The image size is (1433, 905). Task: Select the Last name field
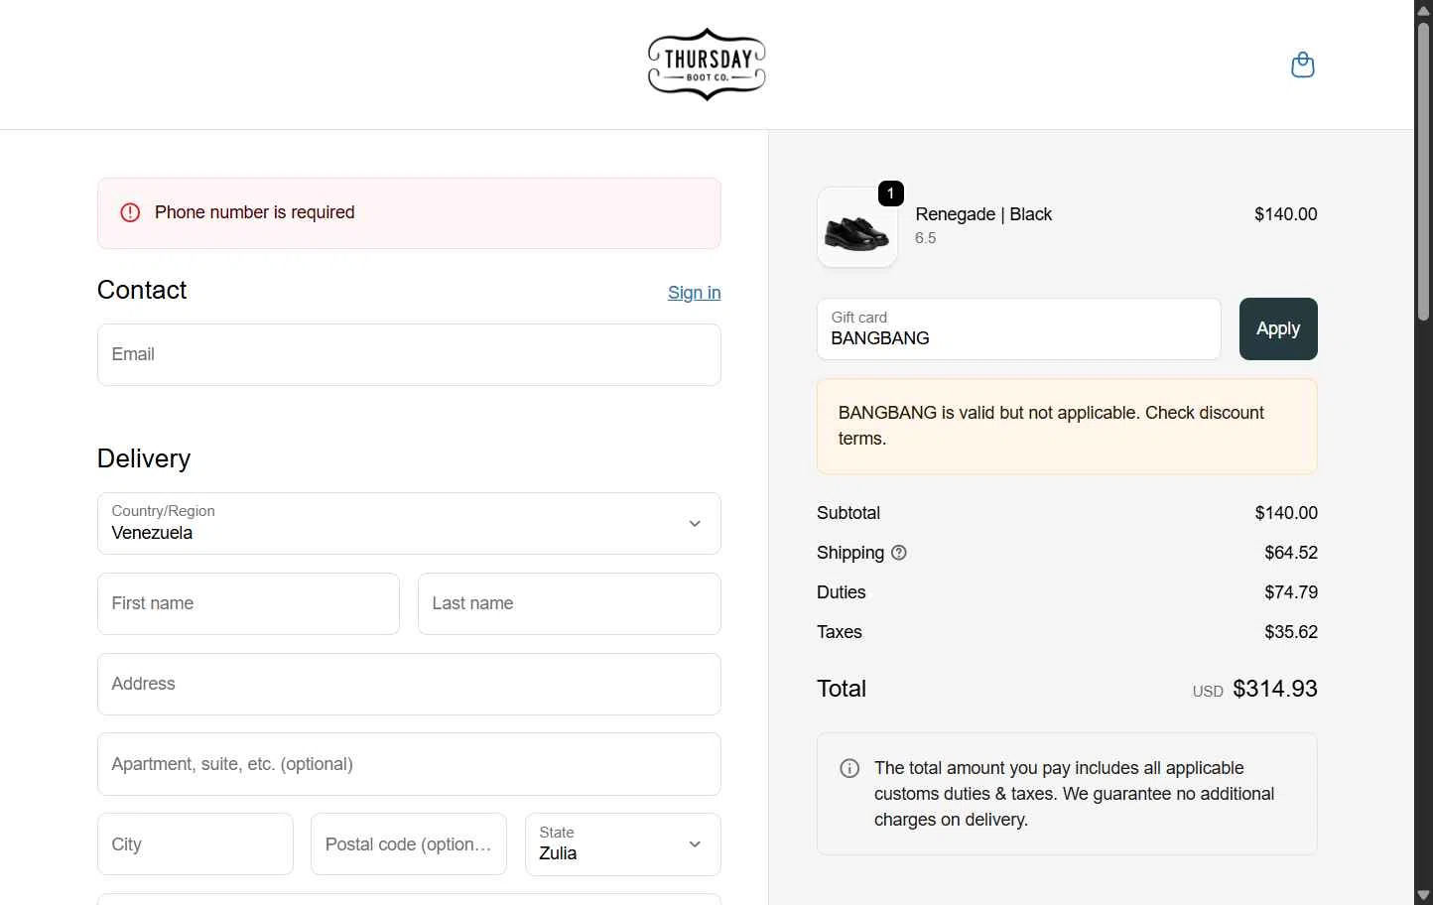point(569,604)
